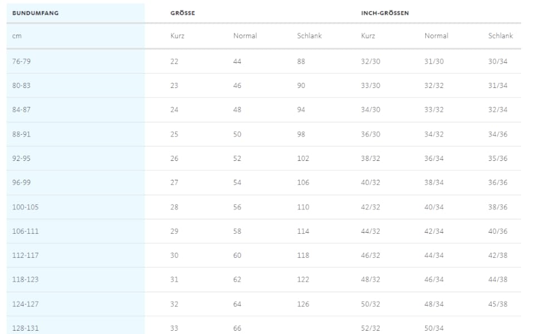
Task: Select Schlank size 126 cell
Action: [303, 304]
